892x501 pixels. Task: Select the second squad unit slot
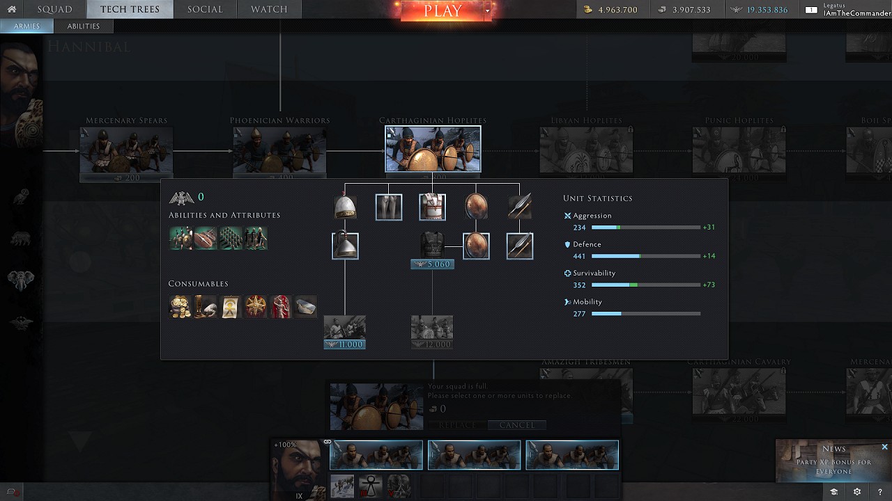click(x=474, y=455)
